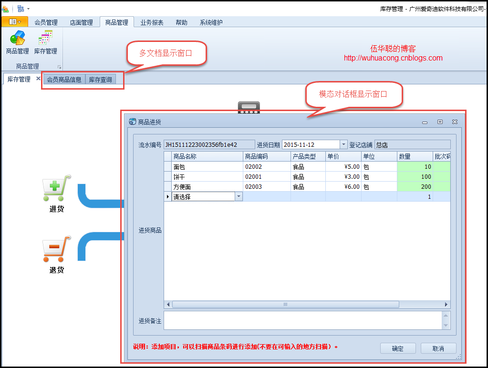The width and height of the screenshot is (488, 368).
Task: Click the 商品管理 ribbon icon
Action: pos(18,42)
